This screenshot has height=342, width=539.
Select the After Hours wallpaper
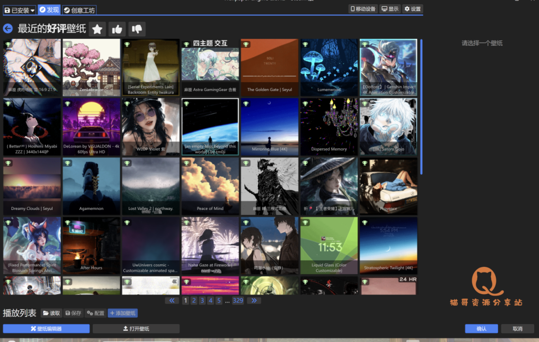[92, 246]
